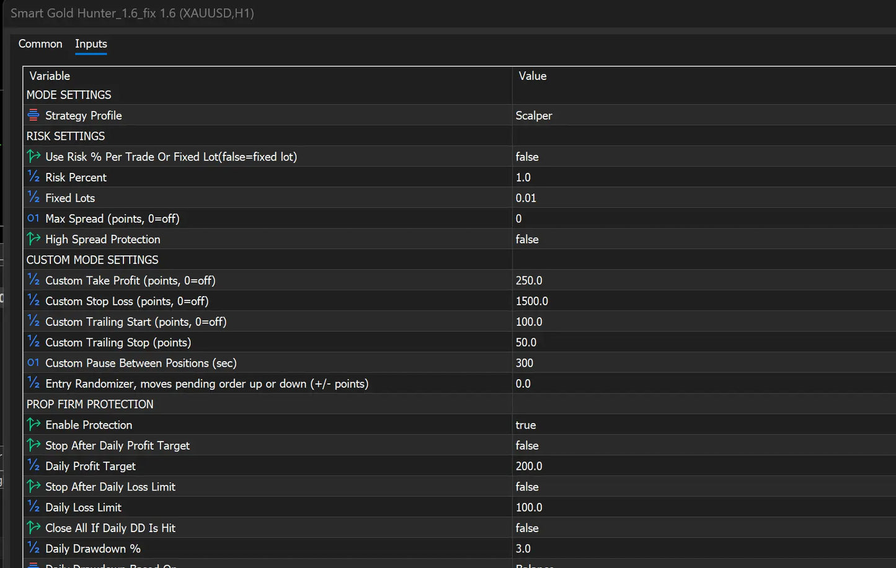Screen dimensions: 896x568
Task: Click the integer icon beside Max Spread
Action: click(33, 219)
